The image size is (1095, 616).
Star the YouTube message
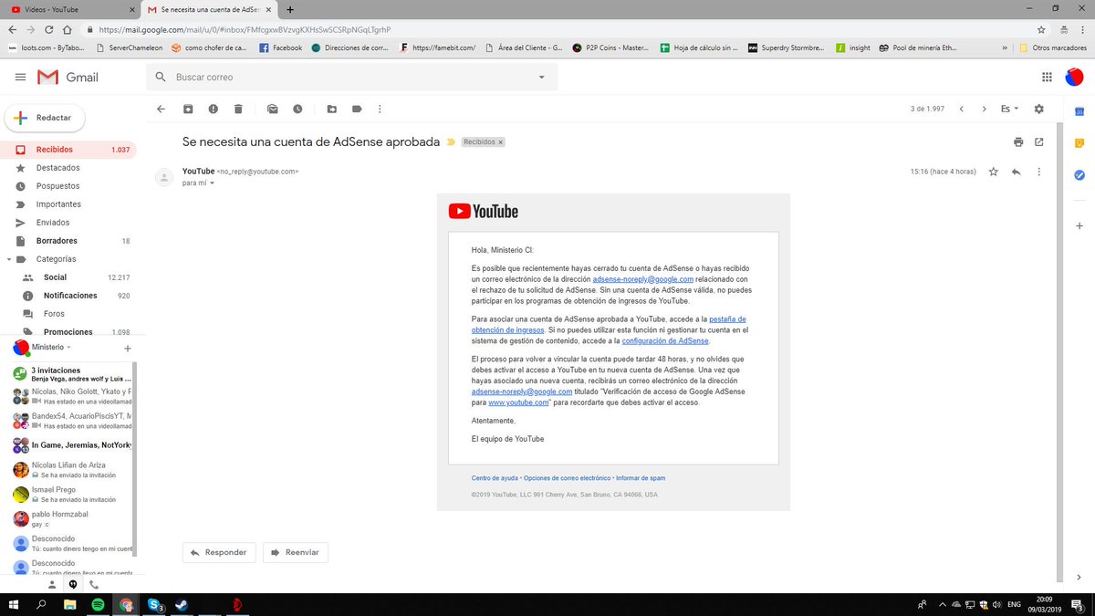click(x=994, y=172)
